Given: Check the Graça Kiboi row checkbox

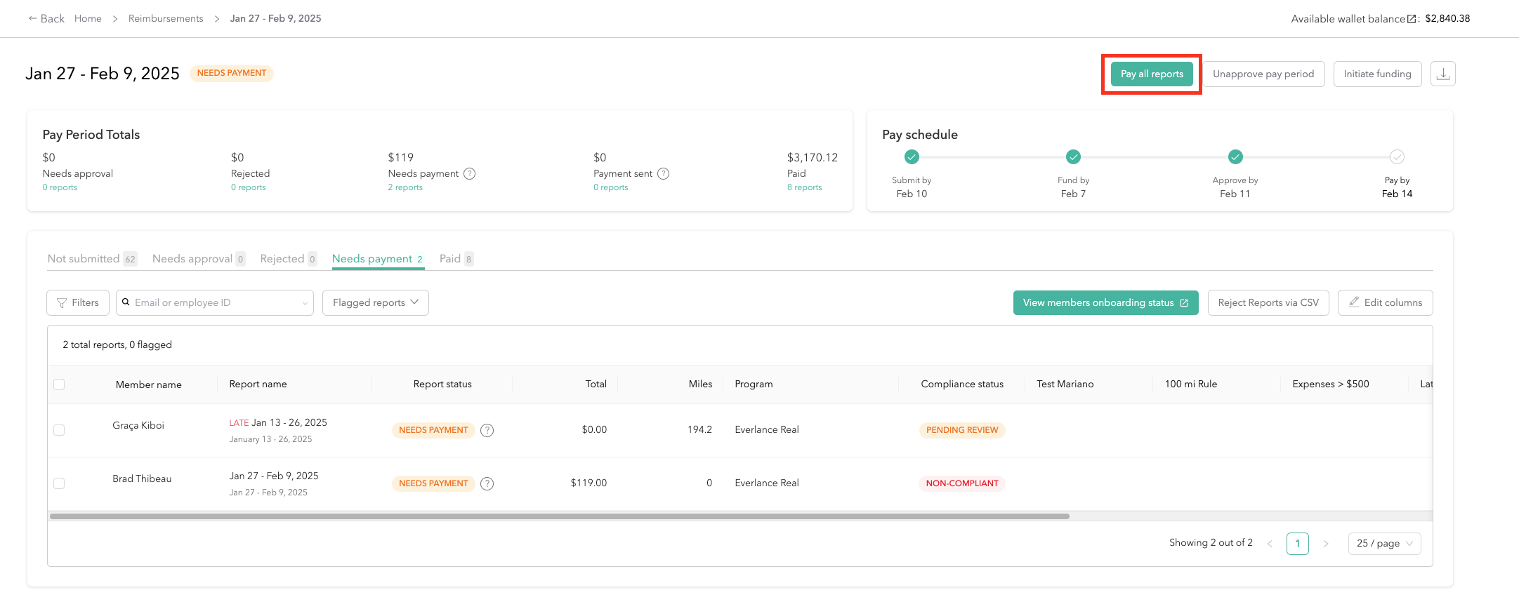Looking at the screenshot, I should coord(59,430).
